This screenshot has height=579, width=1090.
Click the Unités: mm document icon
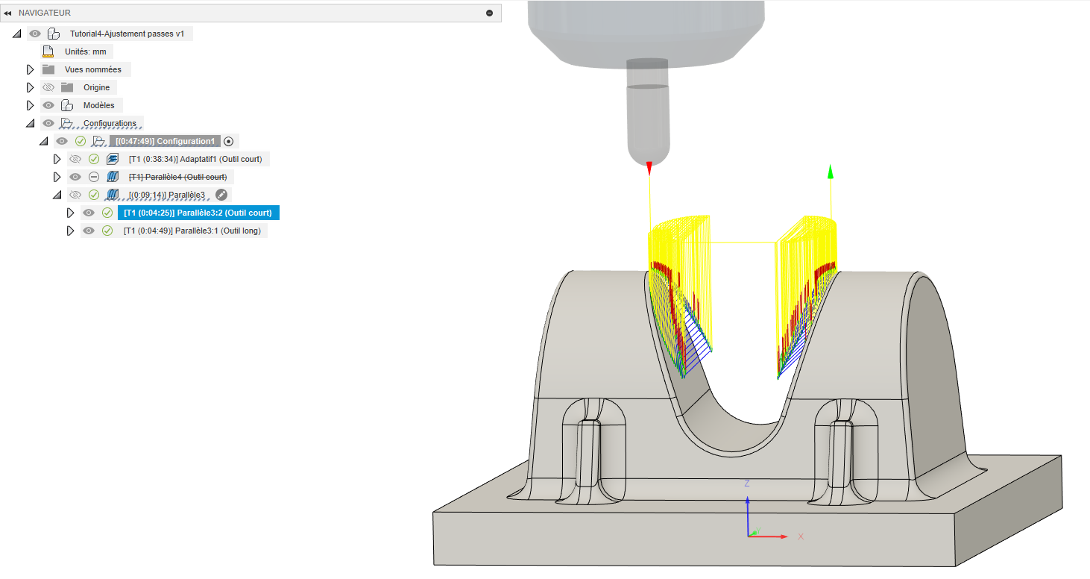[48, 51]
